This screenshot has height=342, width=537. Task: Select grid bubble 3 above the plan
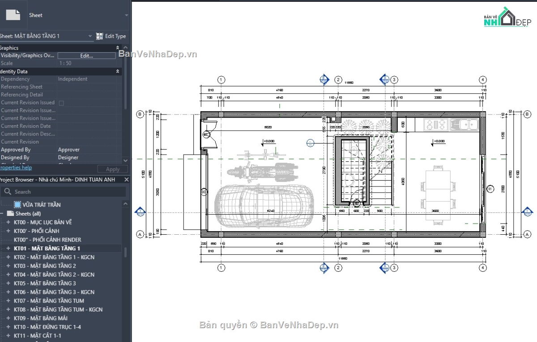[x=394, y=80]
